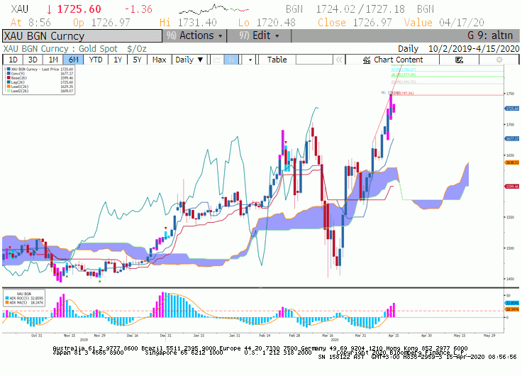The image size is (522, 376).
Task: Select the YTD range button
Action: (x=96, y=60)
